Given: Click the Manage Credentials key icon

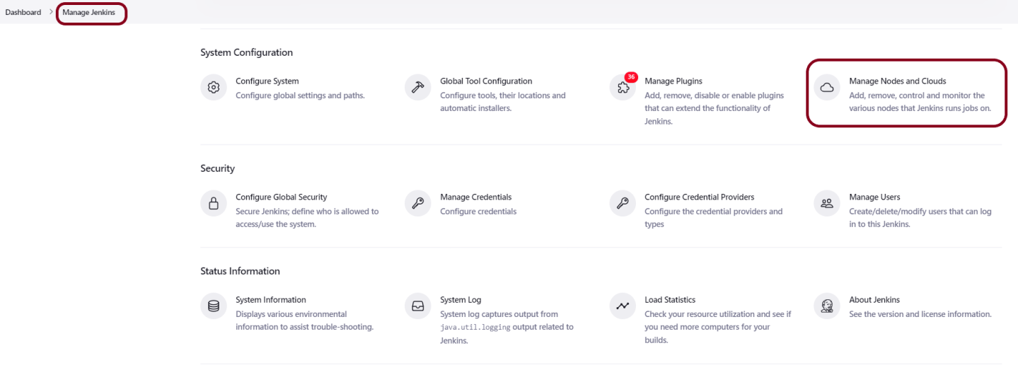Looking at the screenshot, I should (417, 204).
